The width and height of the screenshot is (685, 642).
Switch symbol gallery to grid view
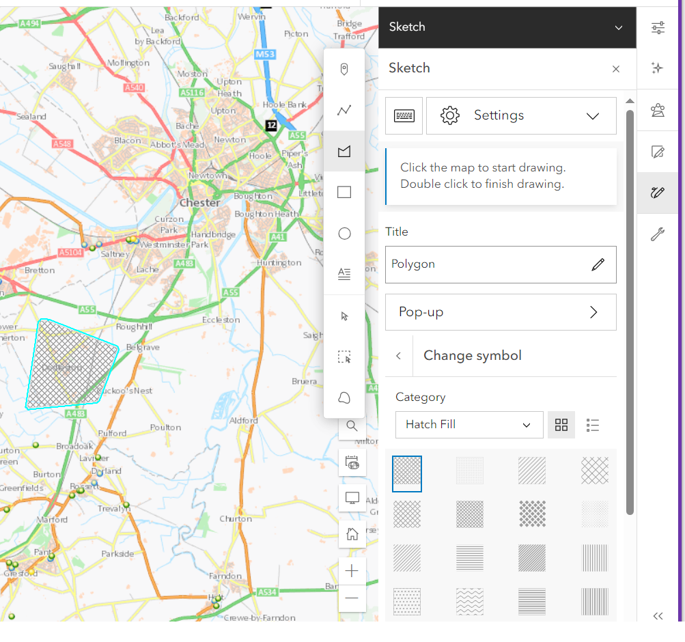pyautogui.click(x=561, y=425)
